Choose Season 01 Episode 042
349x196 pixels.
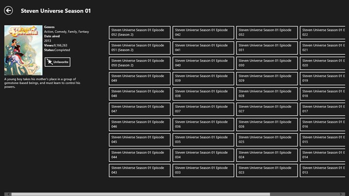click(203, 33)
